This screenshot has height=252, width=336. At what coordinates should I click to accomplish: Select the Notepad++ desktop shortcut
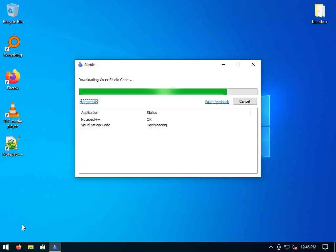pyautogui.click(x=13, y=146)
